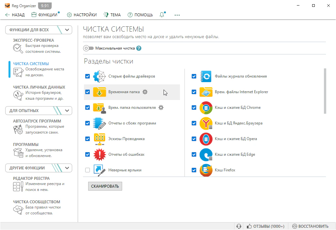Open the three-dots more menu
The height and width of the screenshot is (230, 336).
point(177,15)
